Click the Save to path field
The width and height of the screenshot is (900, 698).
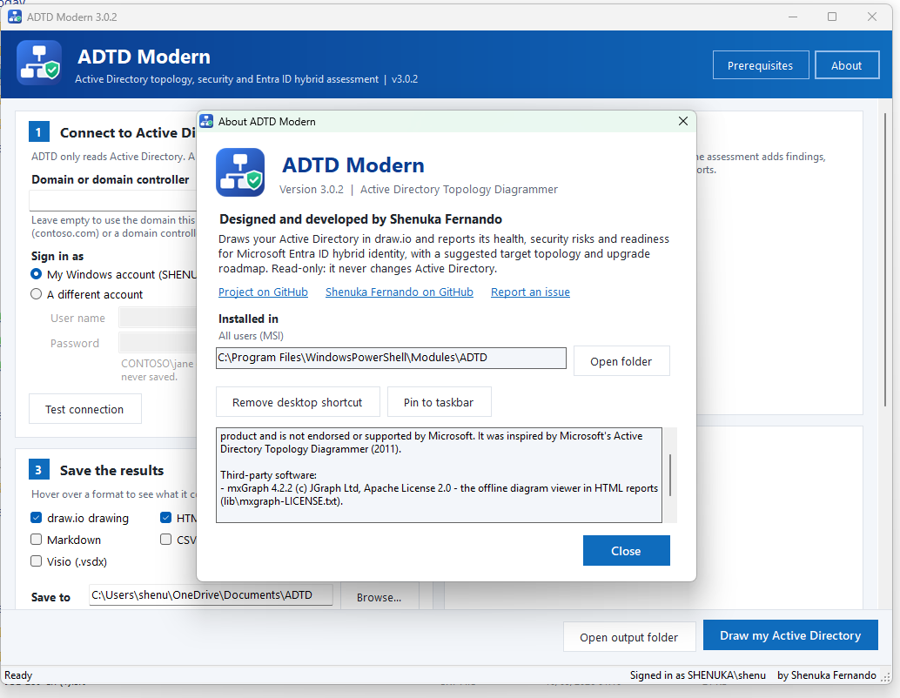[x=211, y=594]
